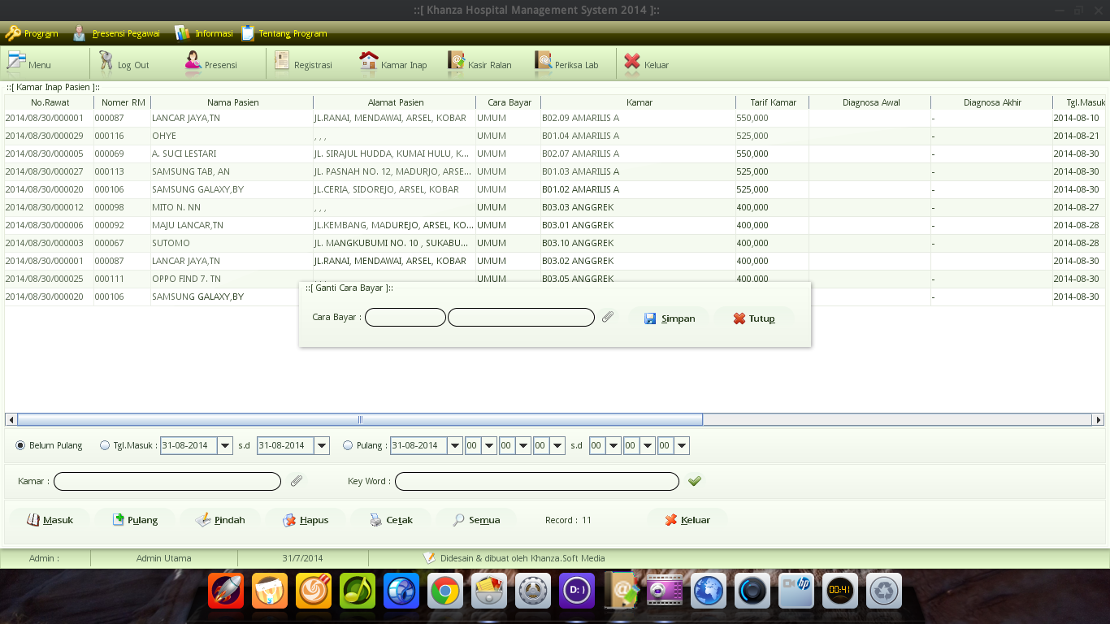Expand the Tgl.Masuk start date dropdown
Screen dimensions: 1110x624
[x=225, y=445]
